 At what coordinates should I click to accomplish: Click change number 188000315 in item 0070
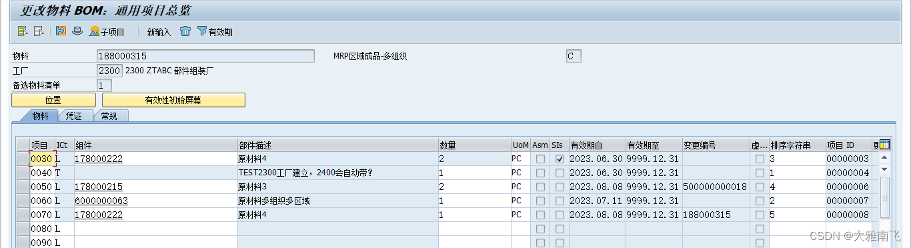point(716,215)
